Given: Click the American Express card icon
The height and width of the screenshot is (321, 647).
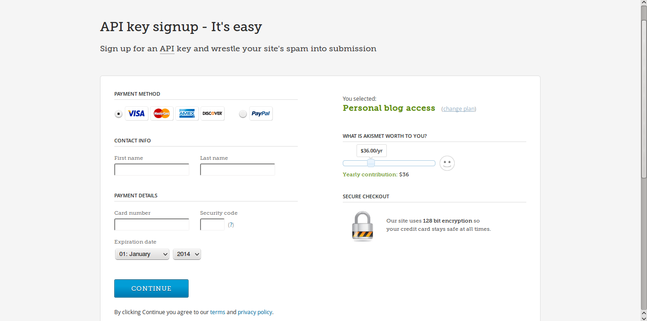Looking at the screenshot, I should (x=187, y=114).
